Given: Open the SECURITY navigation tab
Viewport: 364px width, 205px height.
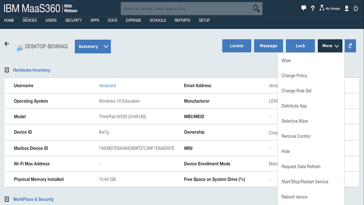Looking at the screenshot, I should (73, 20).
